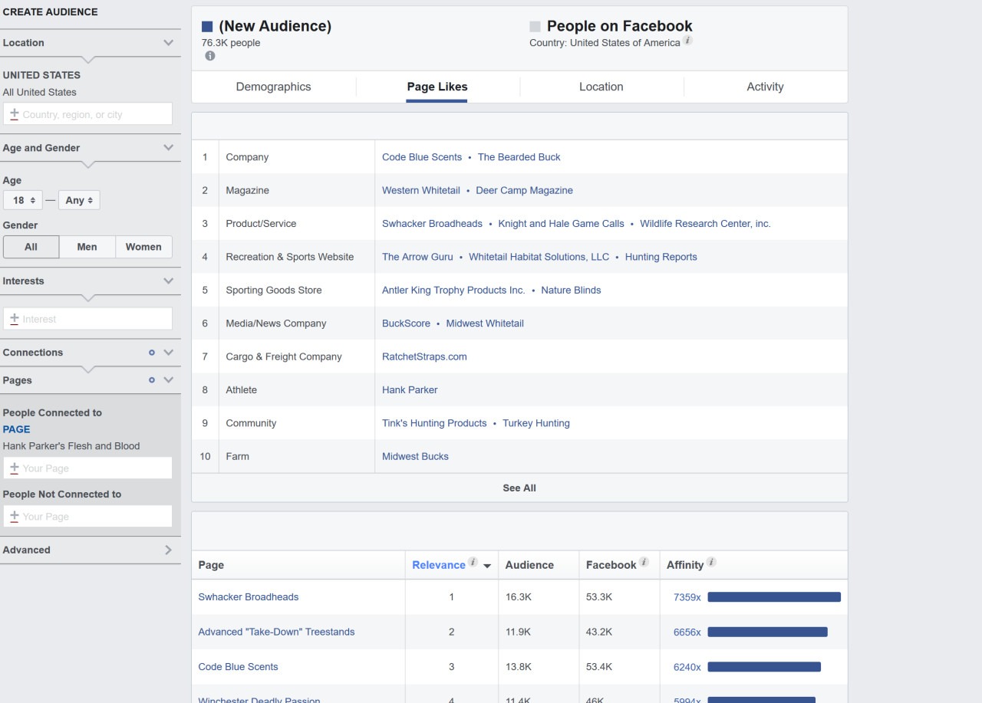Click the Hank Parker's Flesh and Blood page entry
Image resolution: width=982 pixels, height=703 pixels.
click(x=71, y=446)
